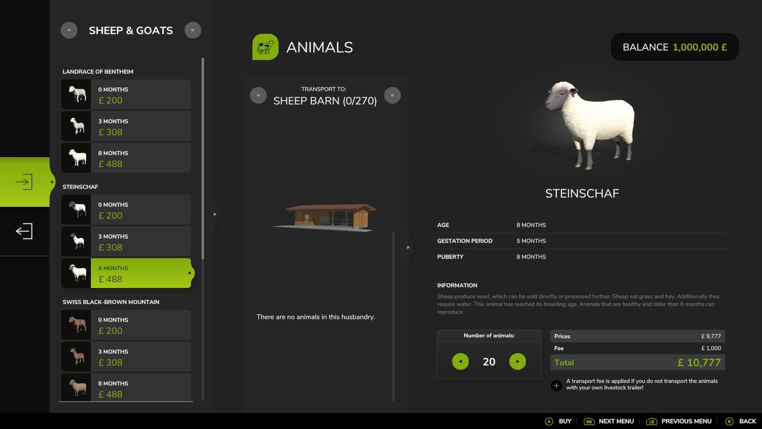Select Landrace of Bentheim 8 months sheep
Image resolution: width=762 pixels, height=429 pixels.
[126, 158]
